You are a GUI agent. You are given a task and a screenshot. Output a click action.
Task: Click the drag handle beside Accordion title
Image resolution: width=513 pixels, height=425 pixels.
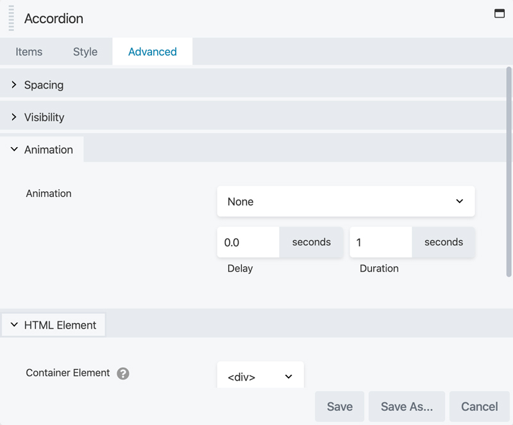coord(11,18)
